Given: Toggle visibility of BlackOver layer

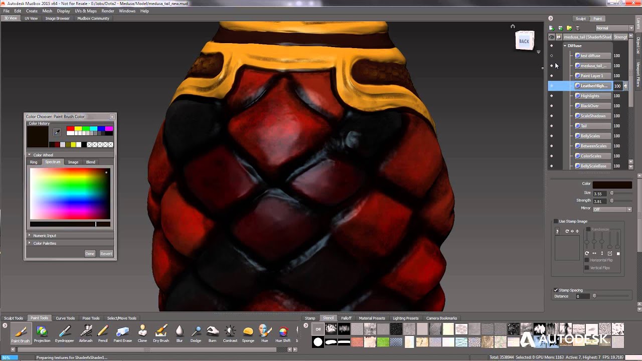Looking at the screenshot, I should 551,106.
